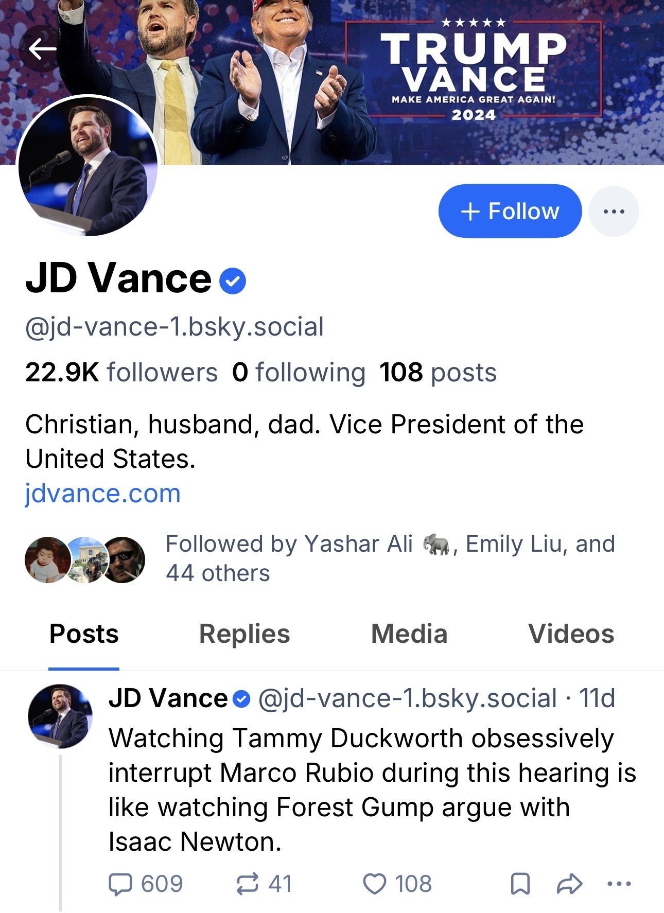The width and height of the screenshot is (664, 913).
Task: Select the Videos tab
Action: tap(571, 634)
